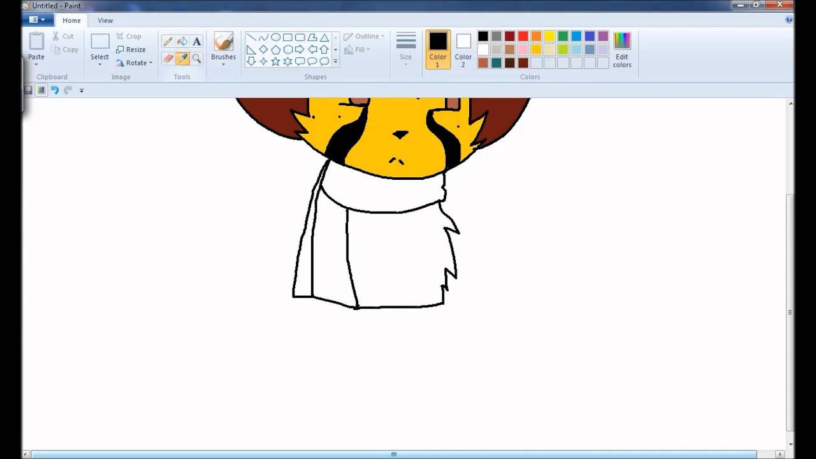Choose the diamond shape

click(x=263, y=49)
